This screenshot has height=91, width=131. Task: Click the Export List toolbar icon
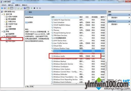21,8
